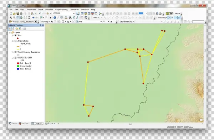Click the map horizontal scrollbar thumb
Image resolution: width=214 pixels, height=140 pixels.
click(x=130, y=124)
